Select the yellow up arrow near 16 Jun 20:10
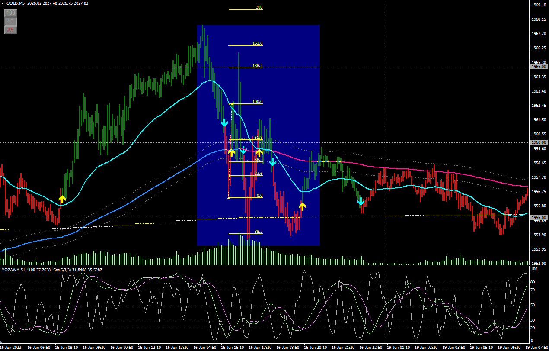 [x=303, y=206]
